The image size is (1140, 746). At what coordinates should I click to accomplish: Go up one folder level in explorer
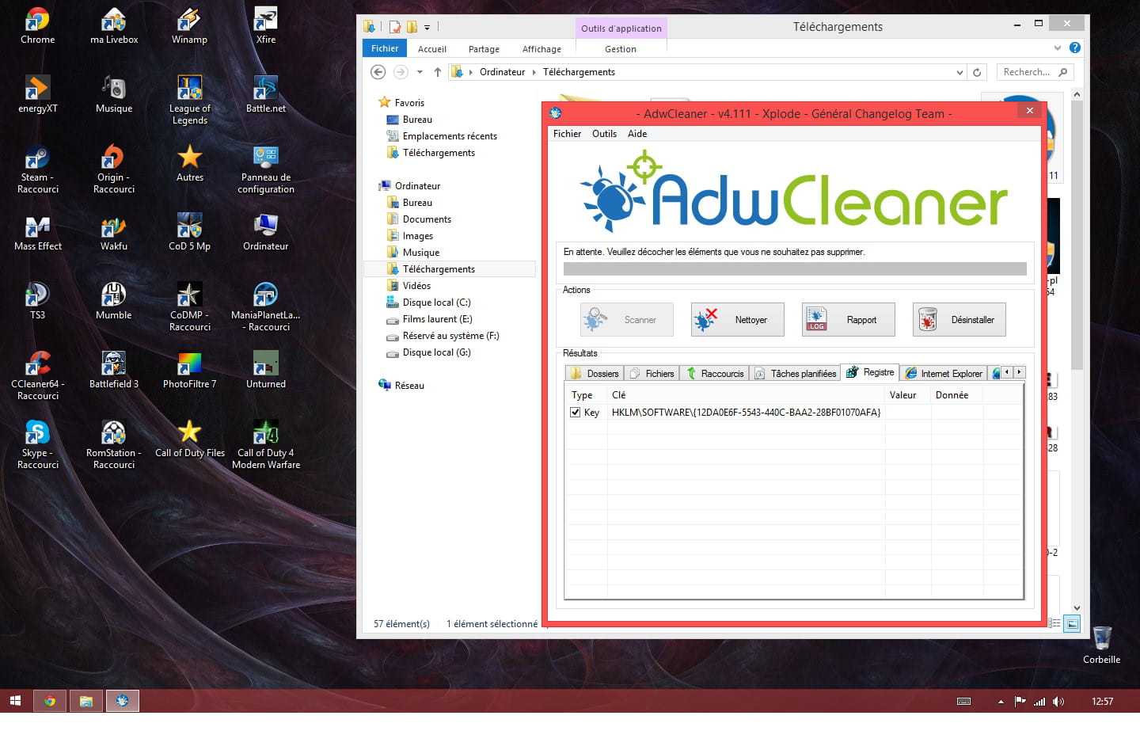click(x=437, y=72)
